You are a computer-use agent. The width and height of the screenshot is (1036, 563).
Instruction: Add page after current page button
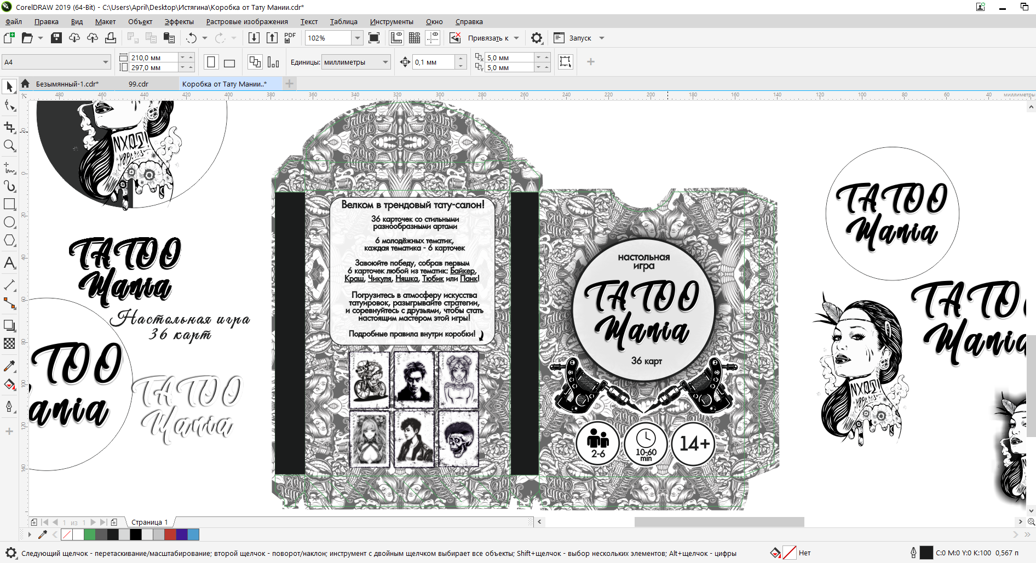(x=114, y=522)
